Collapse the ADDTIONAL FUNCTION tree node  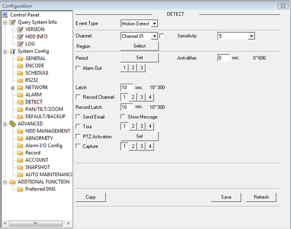5,183
